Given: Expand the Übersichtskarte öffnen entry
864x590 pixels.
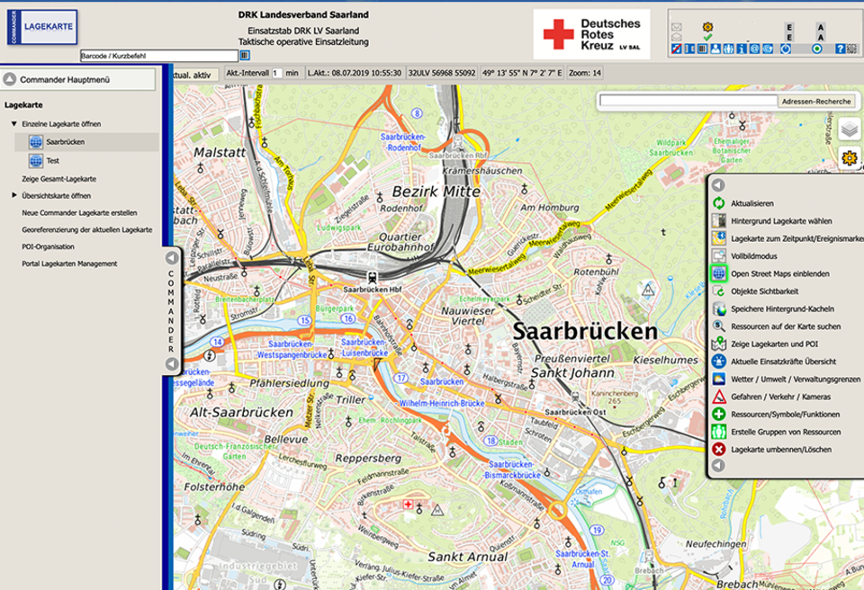Looking at the screenshot, I should click(14, 195).
